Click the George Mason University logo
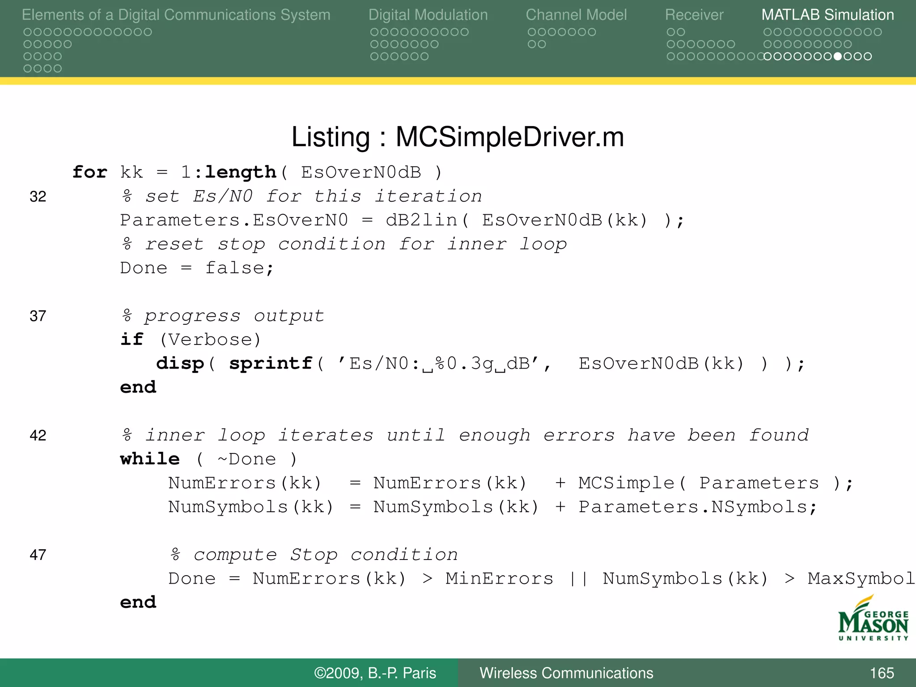The width and height of the screenshot is (916, 687). (874, 618)
